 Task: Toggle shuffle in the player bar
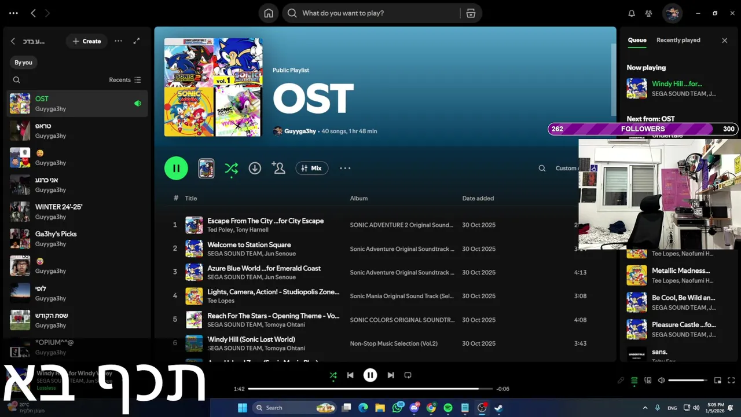click(x=333, y=375)
